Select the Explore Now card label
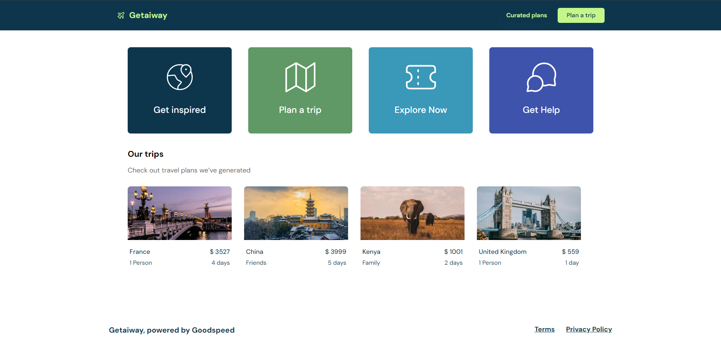 [421, 110]
